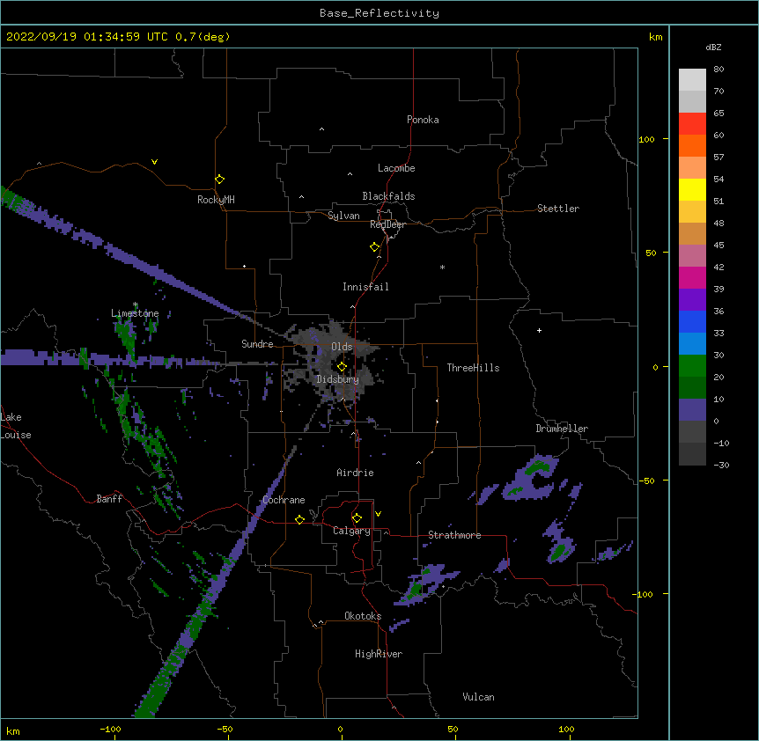Click the Sundre town label
759x741 pixels.
257,344
